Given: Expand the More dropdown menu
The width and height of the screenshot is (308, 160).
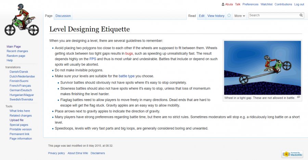Looking at the screenshot, I should (240, 16).
